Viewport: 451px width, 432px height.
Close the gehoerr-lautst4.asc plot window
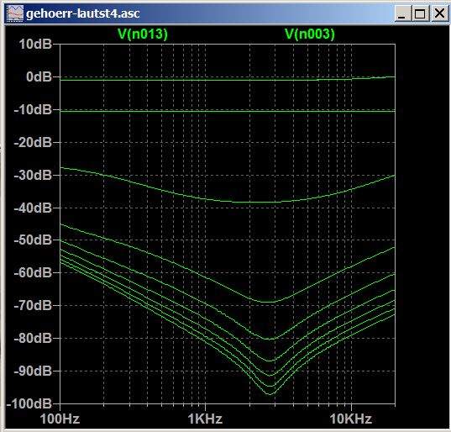[x=439, y=13]
